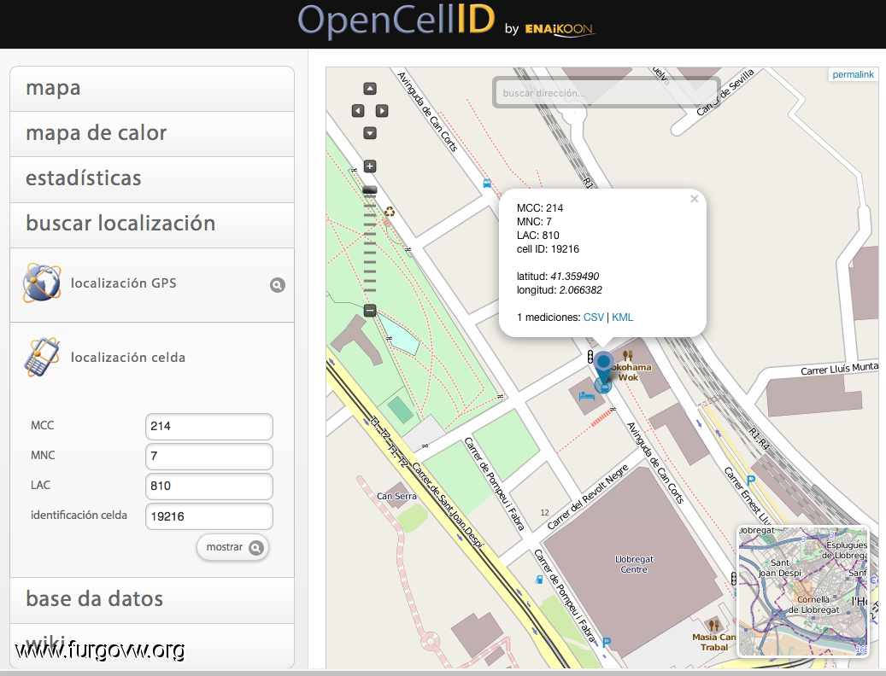Open the mapa de calor menu item
This screenshot has height=676, width=886.
pyautogui.click(x=152, y=134)
